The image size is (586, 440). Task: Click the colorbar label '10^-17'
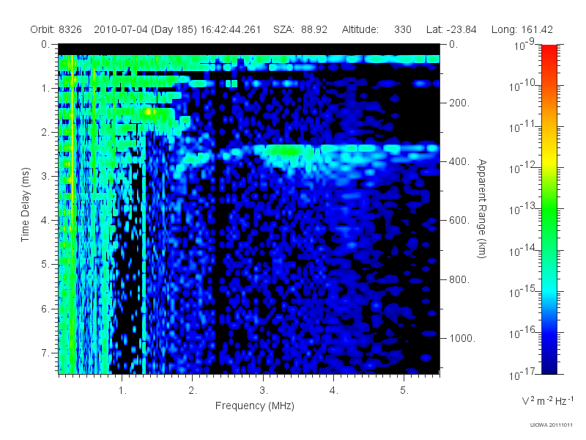pyautogui.click(x=523, y=374)
